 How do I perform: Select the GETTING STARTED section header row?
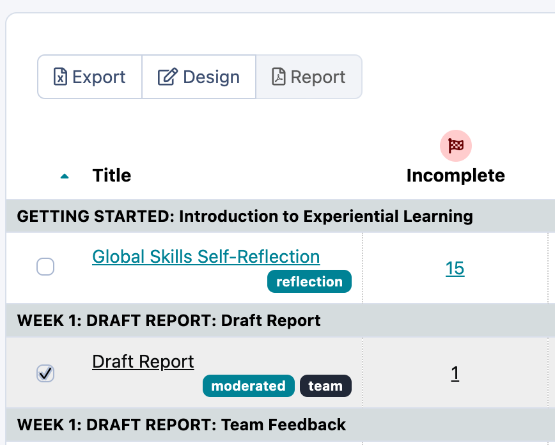click(245, 216)
